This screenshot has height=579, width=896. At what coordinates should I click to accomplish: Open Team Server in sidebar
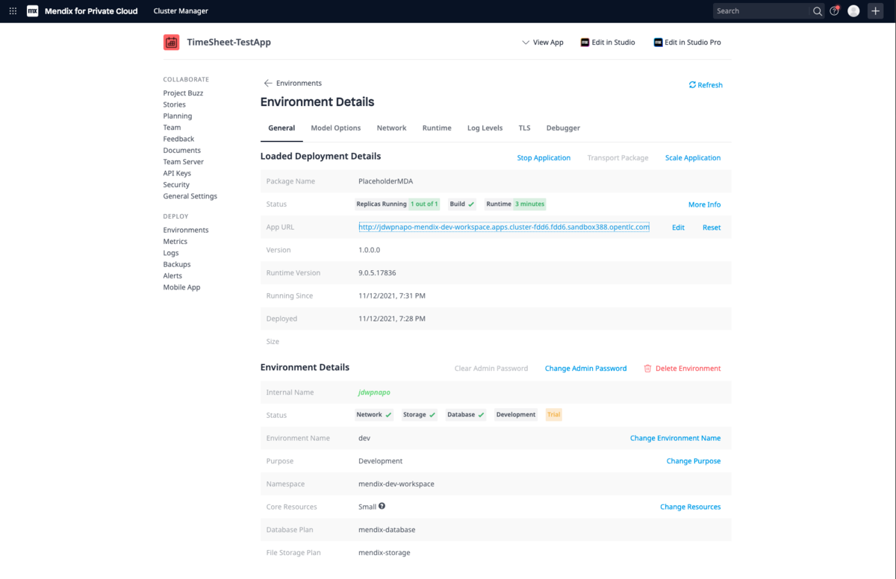(184, 162)
